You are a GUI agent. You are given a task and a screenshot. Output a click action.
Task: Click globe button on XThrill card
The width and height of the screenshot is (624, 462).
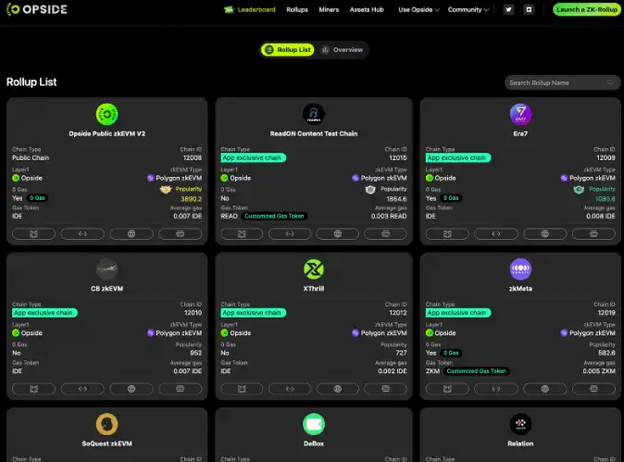click(x=338, y=389)
